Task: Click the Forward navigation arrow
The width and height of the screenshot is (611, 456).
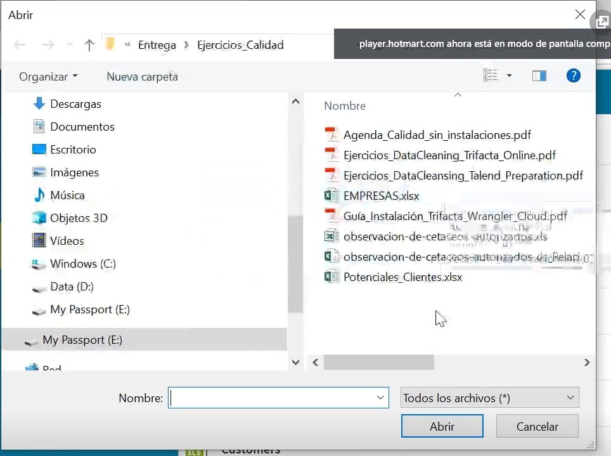Action: 48,45
